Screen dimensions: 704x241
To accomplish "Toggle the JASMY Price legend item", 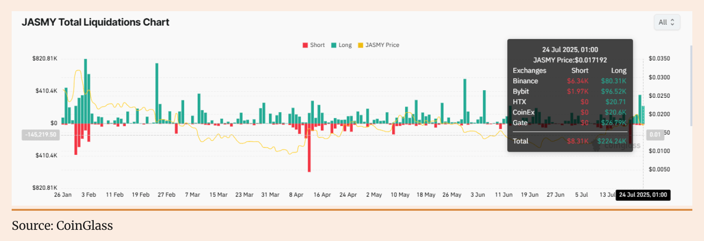I will (x=382, y=45).
